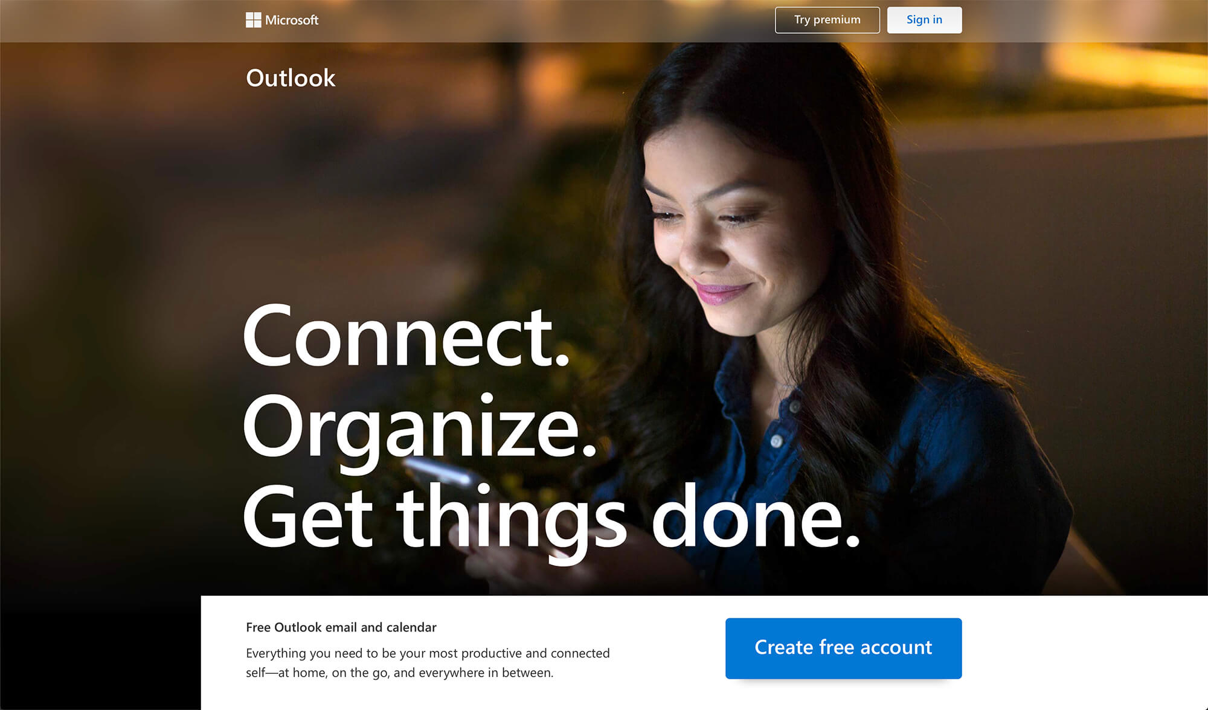Select "Free Outlook email and calendar" heading
The width and height of the screenshot is (1208, 710).
click(x=341, y=627)
